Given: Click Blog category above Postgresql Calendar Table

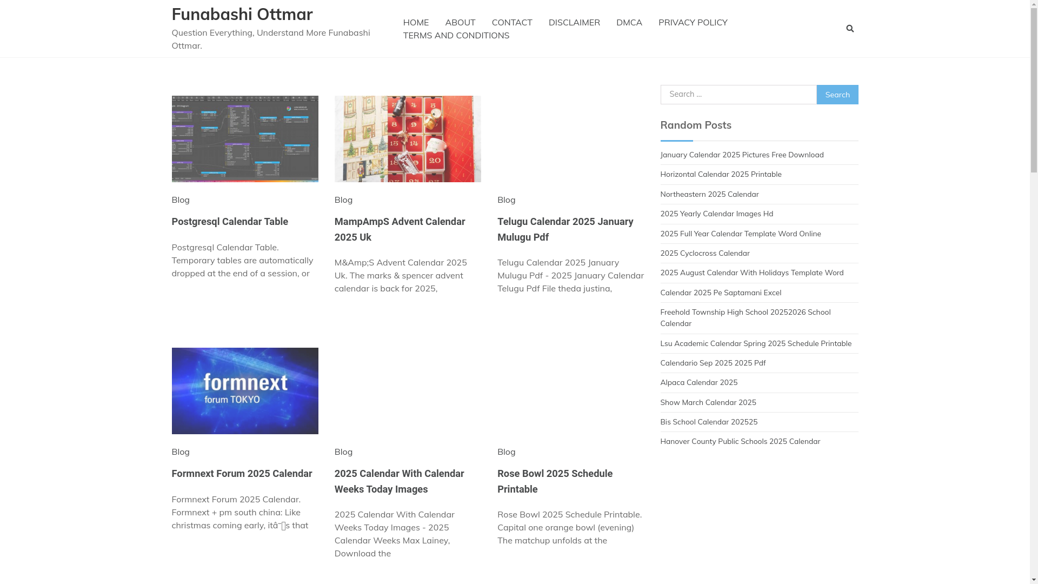Looking at the screenshot, I should pos(181,200).
